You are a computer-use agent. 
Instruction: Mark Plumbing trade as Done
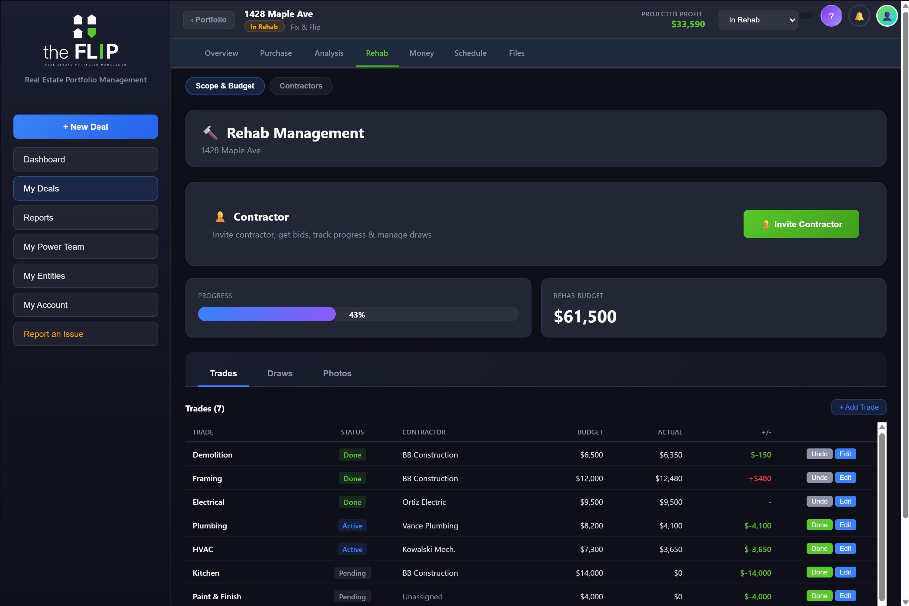click(x=819, y=525)
